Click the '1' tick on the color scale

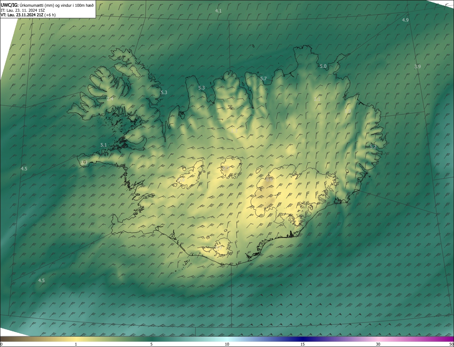click(x=76, y=345)
